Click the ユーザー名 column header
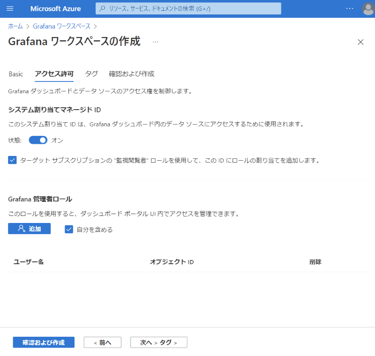Image resolution: width=375 pixels, height=356 pixels. tap(29, 262)
